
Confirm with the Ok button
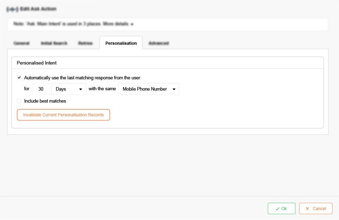[x=281, y=209]
